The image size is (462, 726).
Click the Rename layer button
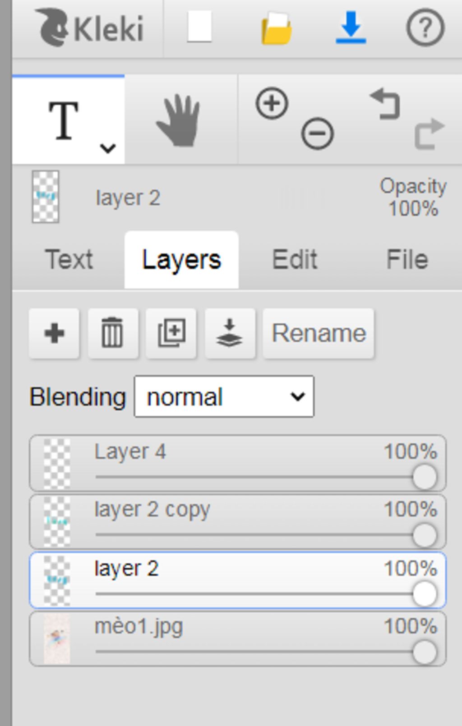point(319,334)
